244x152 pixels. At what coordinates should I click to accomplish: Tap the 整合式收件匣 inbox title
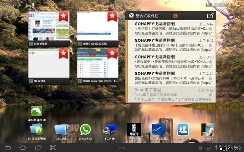(147, 16)
